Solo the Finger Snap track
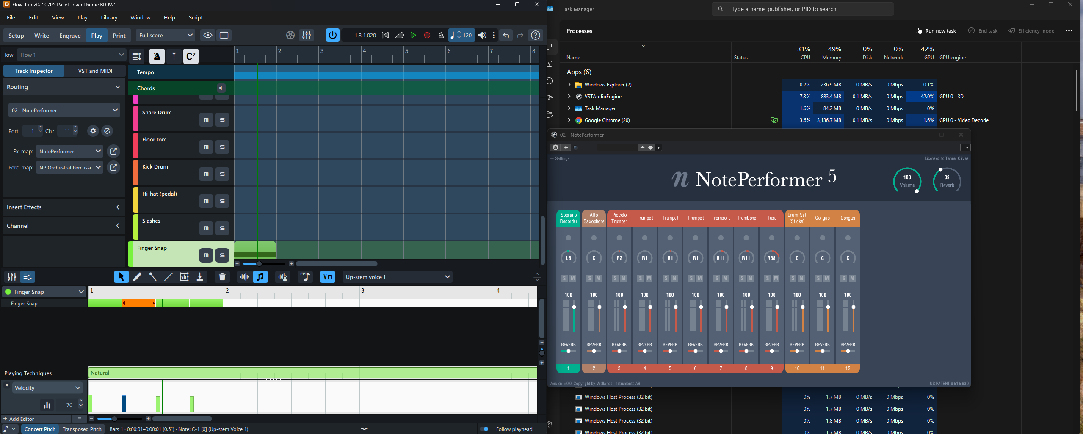This screenshot has width=1083, height=434. [222, 255]
